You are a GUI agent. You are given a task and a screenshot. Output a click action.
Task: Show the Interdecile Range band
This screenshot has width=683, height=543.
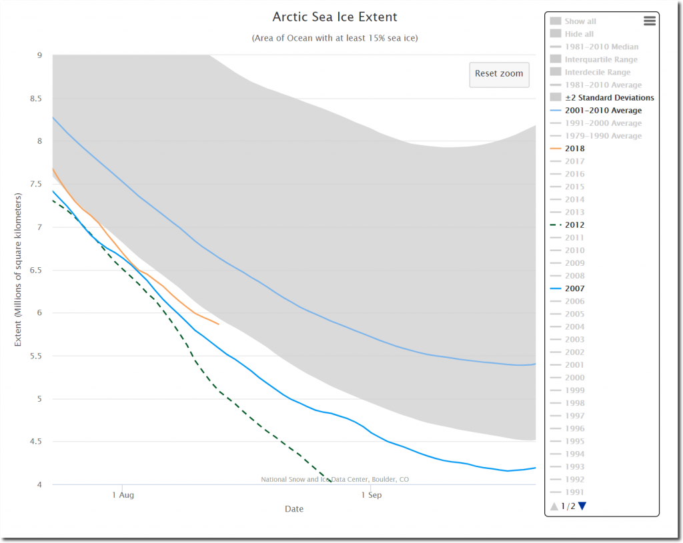click(597, 72)
